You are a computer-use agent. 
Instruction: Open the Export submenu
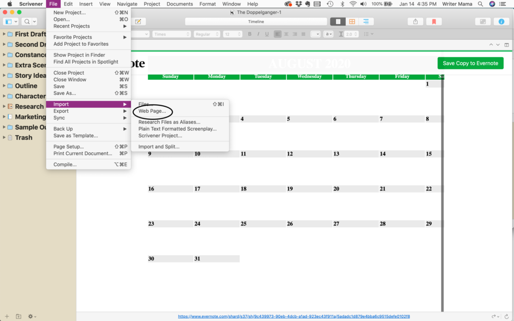[x=88, y=111]
